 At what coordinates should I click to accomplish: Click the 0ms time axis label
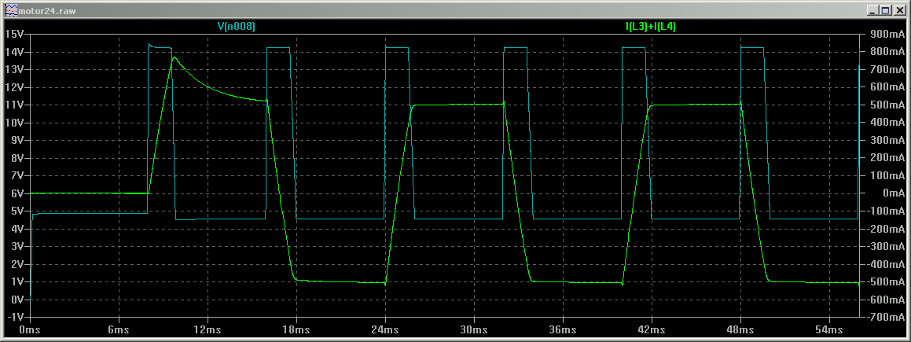point(30,329)
